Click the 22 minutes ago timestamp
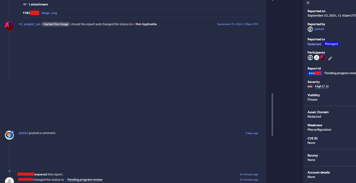Viewport: 356px width, 183px height. point(249,174)
